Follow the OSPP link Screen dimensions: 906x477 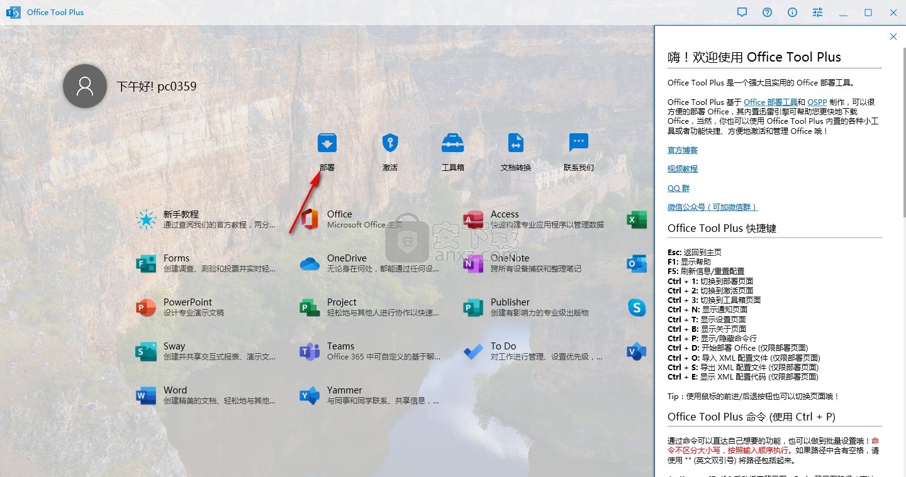pos(817,102)
